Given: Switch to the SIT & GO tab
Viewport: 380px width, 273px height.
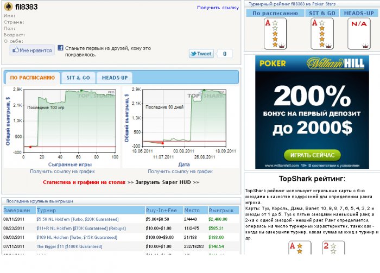Looking at the screenshot, I should point(78,78).
